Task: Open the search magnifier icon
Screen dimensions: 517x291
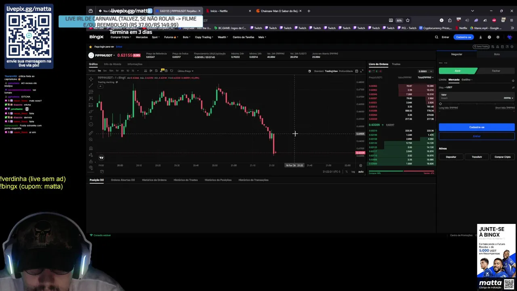Action: tap(436, 37)
